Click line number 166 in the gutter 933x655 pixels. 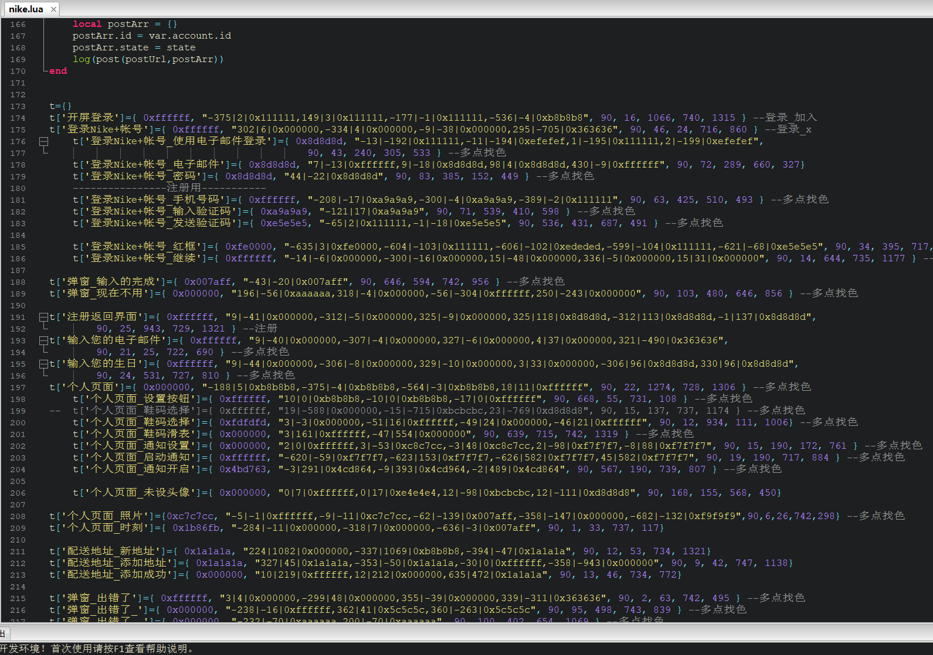(18, 24)
